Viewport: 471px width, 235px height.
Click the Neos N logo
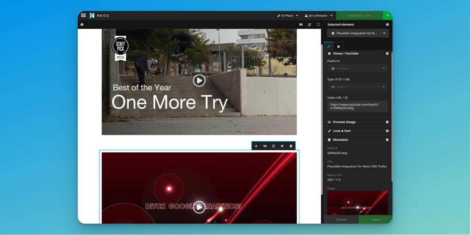tap(92, 15)
